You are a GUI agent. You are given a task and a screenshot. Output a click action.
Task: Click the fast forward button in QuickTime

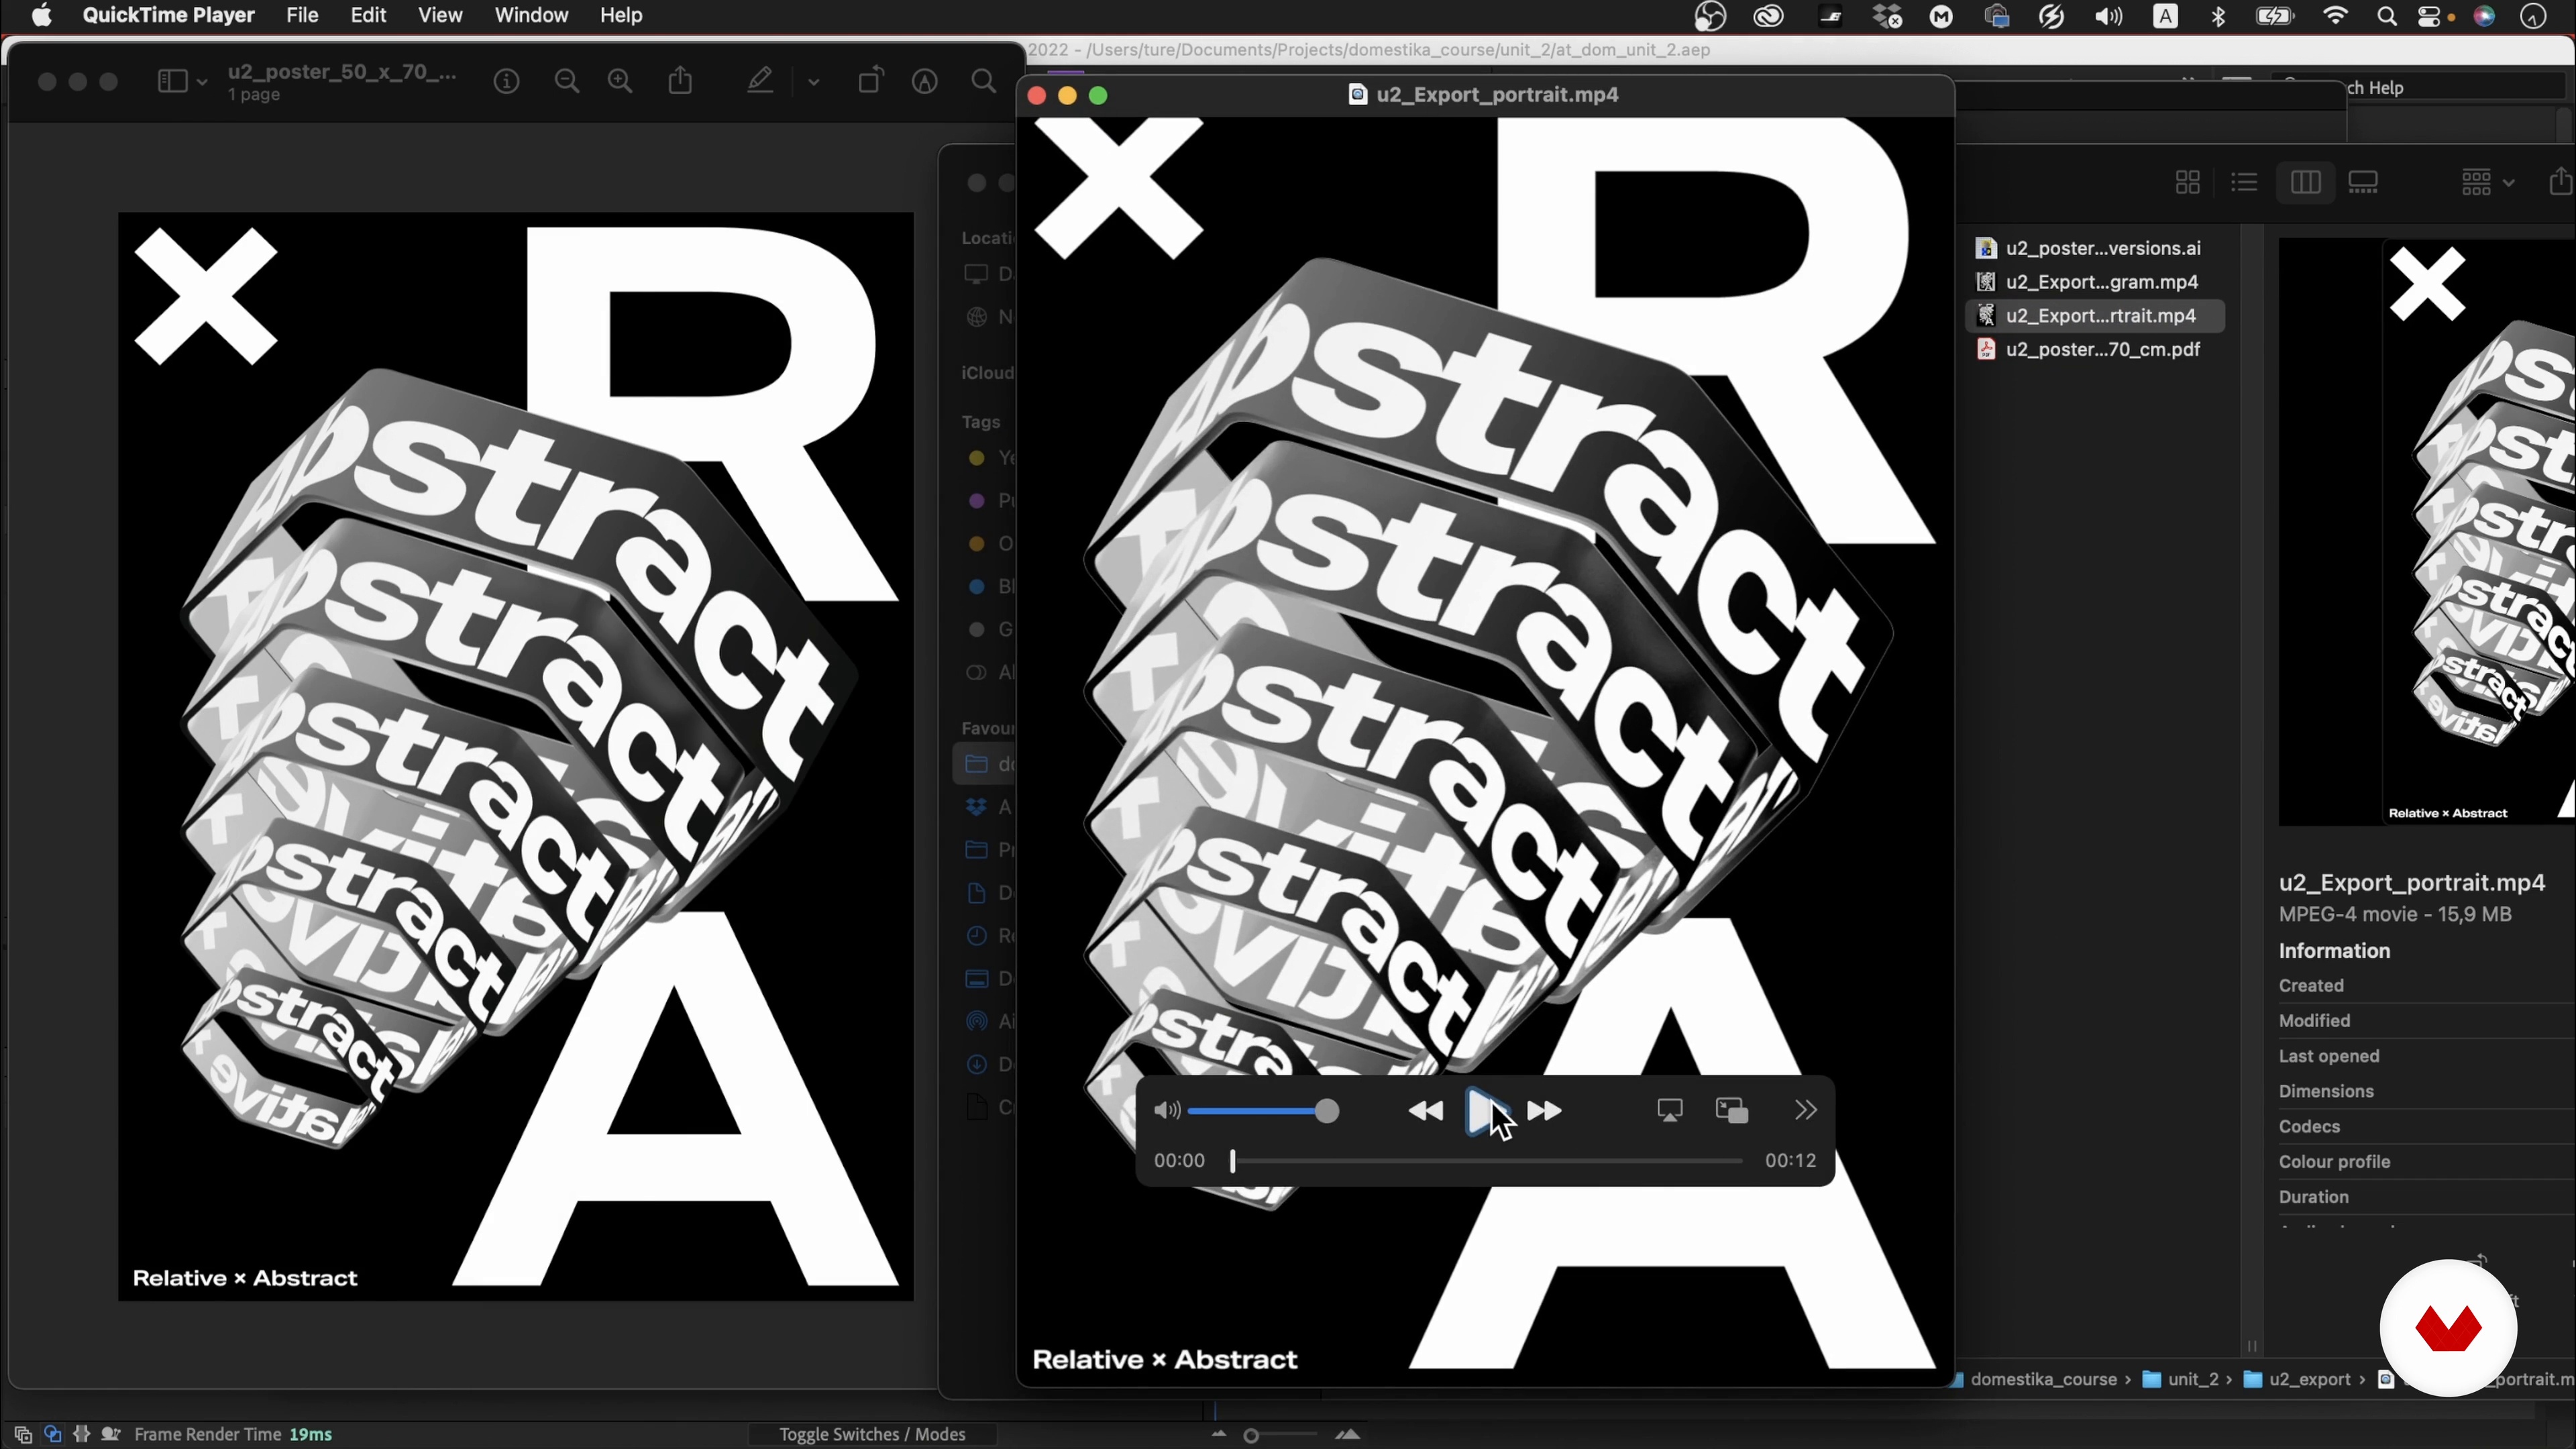[x=1545, y=1111]
